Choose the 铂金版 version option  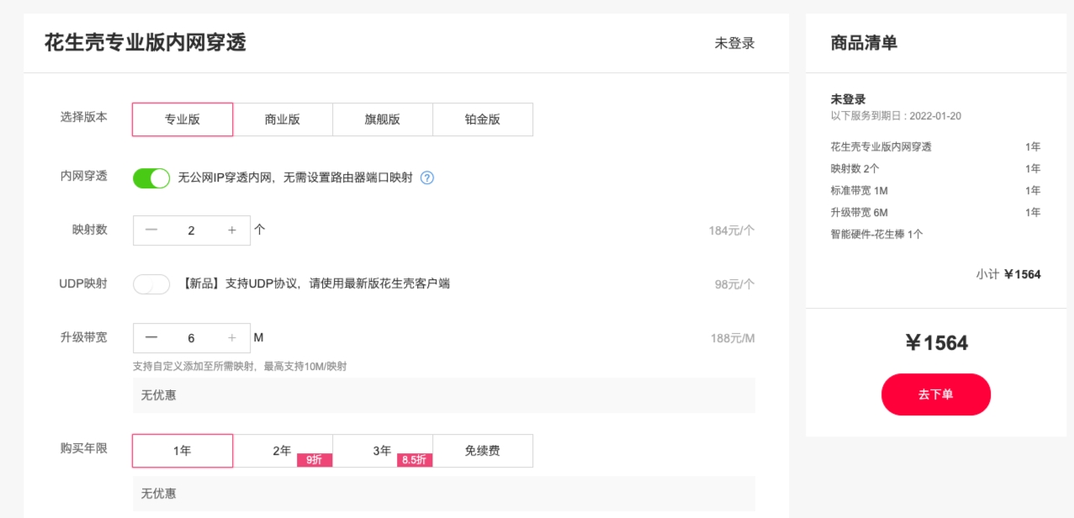(x=483, y=119)
